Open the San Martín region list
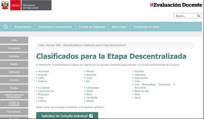 (x=92, y=98)
